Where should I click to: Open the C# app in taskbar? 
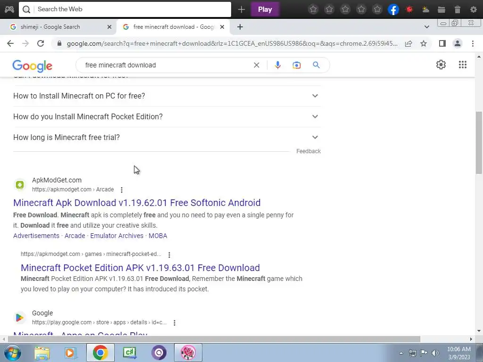130,353
